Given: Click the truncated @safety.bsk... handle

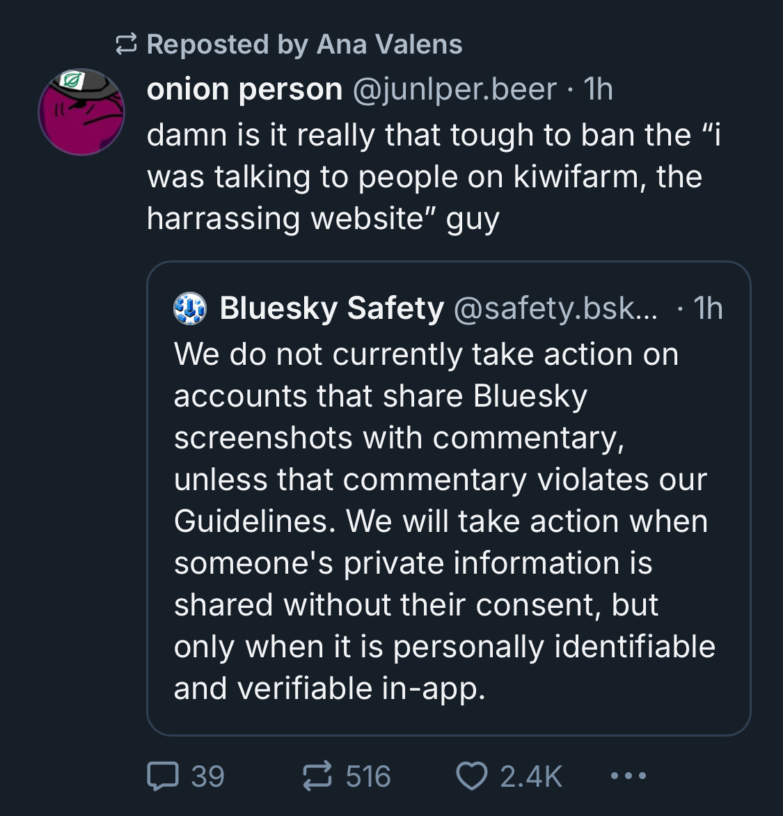Looking at the screenshot, I should coord(555,308).
